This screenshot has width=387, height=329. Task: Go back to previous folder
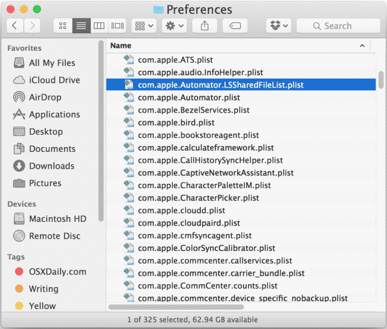(15, 26)
